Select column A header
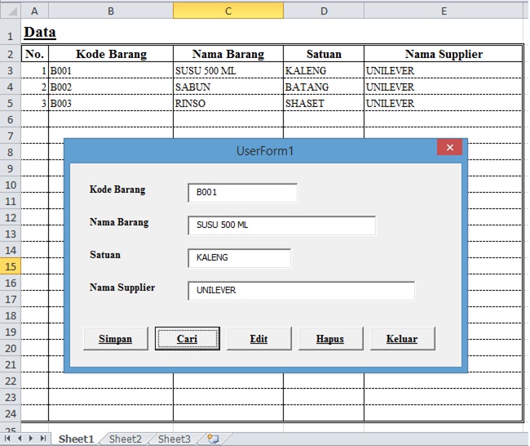Image resolution: width=530 pixels, height=446 pixels. pyautogui.click(x=34, y=11)
